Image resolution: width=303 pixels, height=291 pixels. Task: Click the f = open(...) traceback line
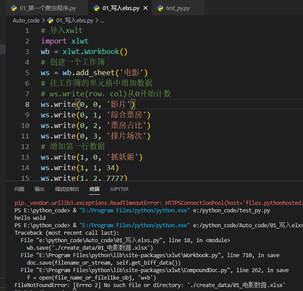click(x=91, y=278)
